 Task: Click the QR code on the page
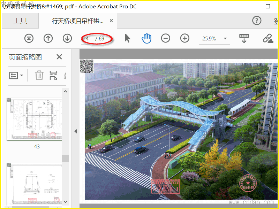(x=86, y=66)
